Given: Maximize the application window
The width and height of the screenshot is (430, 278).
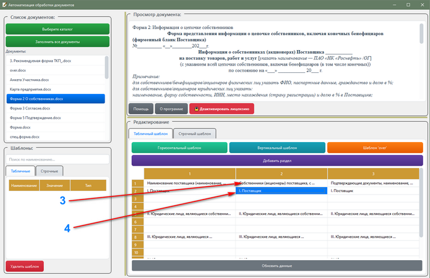Looking at the screenshot, I should [x=408, y=5].
